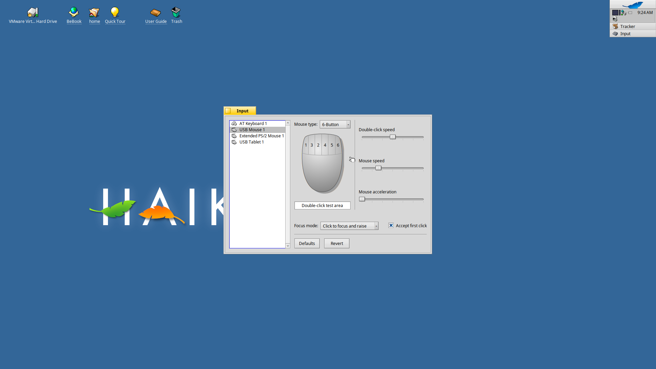
Task: Open the User Guide book icon
Action: click(x=156, y=12)
